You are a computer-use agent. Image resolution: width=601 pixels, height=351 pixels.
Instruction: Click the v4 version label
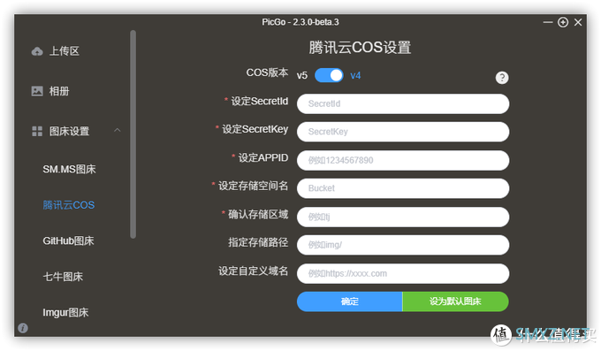pos(355,75)
